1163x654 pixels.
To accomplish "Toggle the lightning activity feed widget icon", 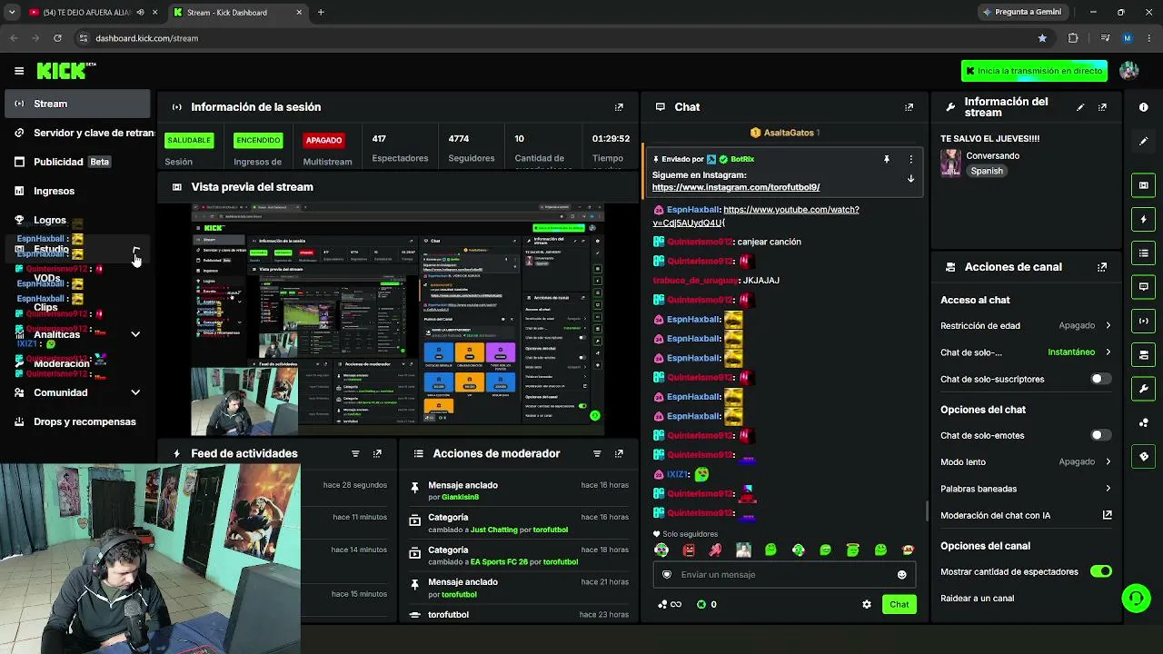I will coord(1144,219).
